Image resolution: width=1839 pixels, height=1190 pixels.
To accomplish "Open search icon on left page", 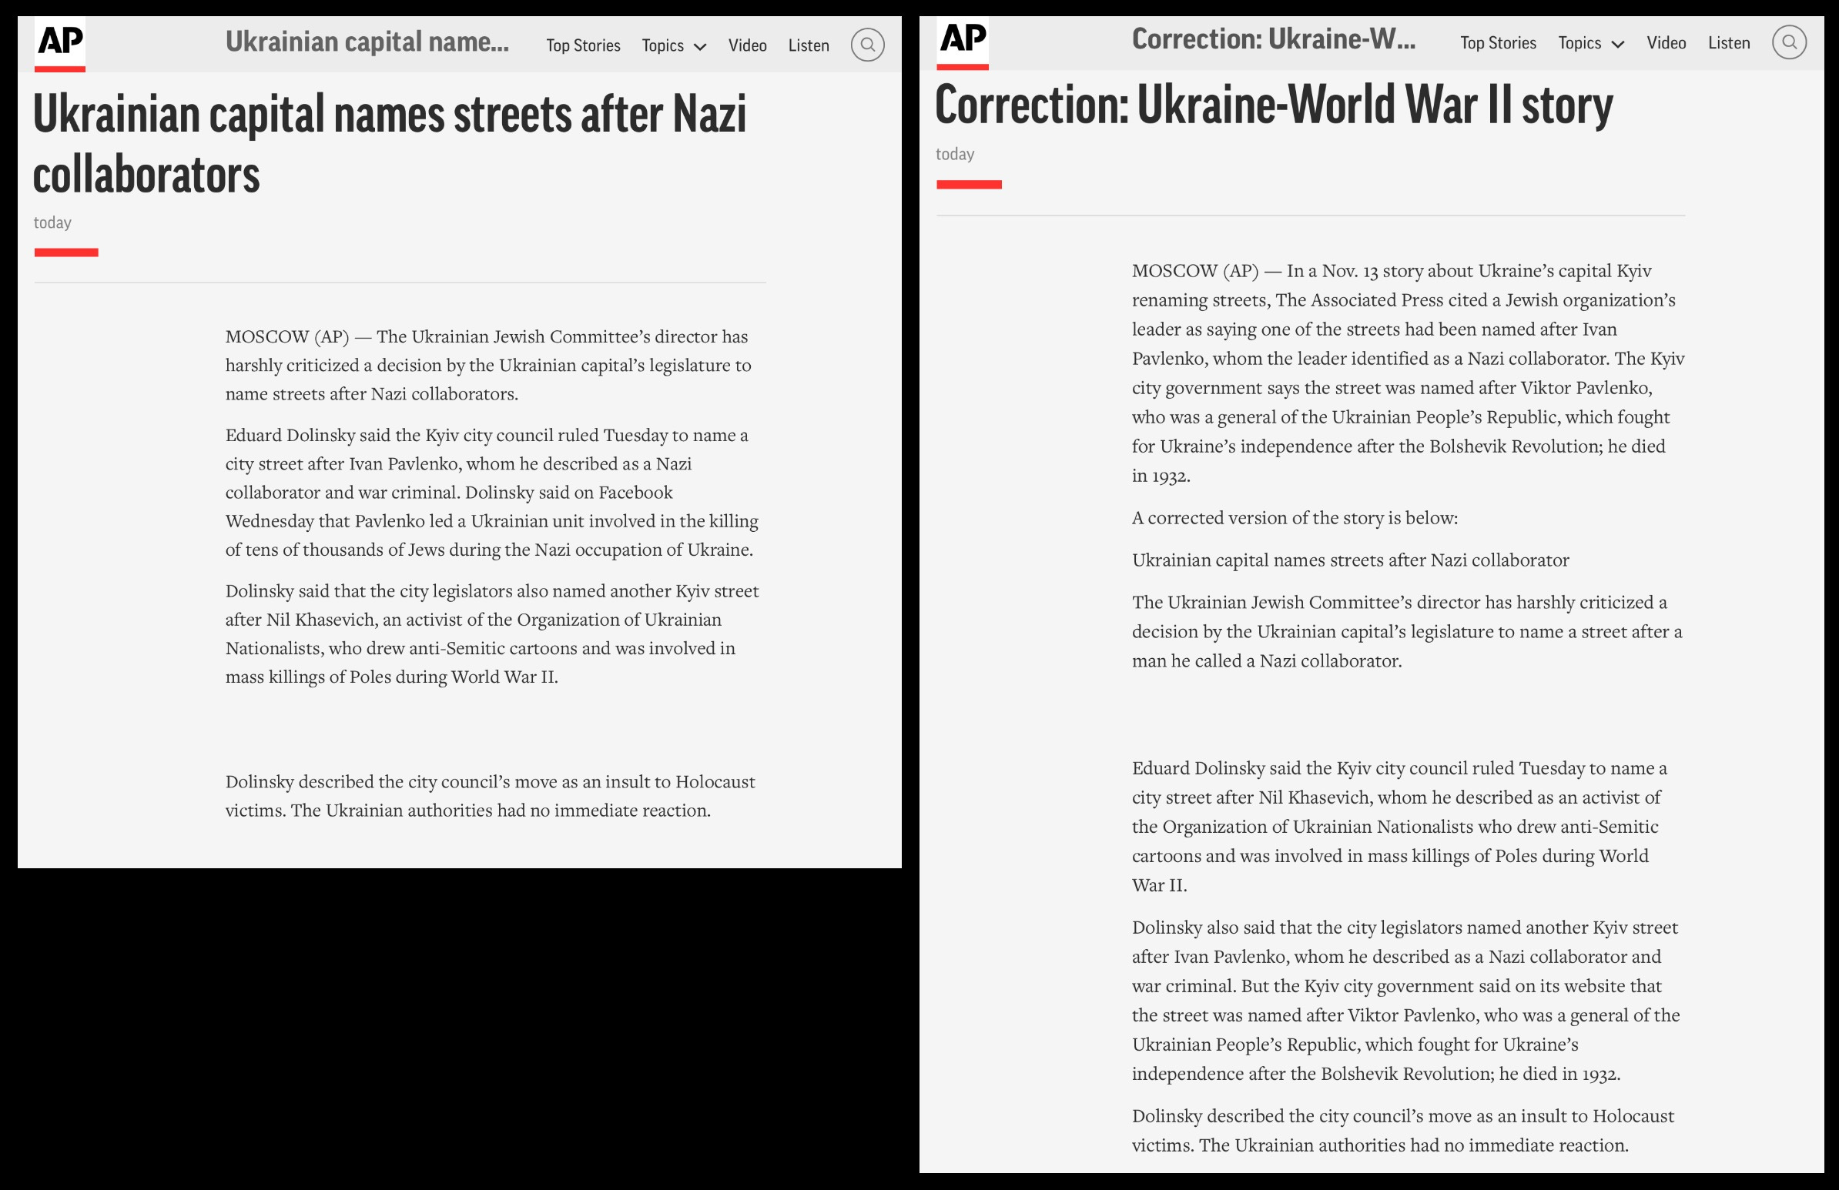I will (x=867, y=45).
